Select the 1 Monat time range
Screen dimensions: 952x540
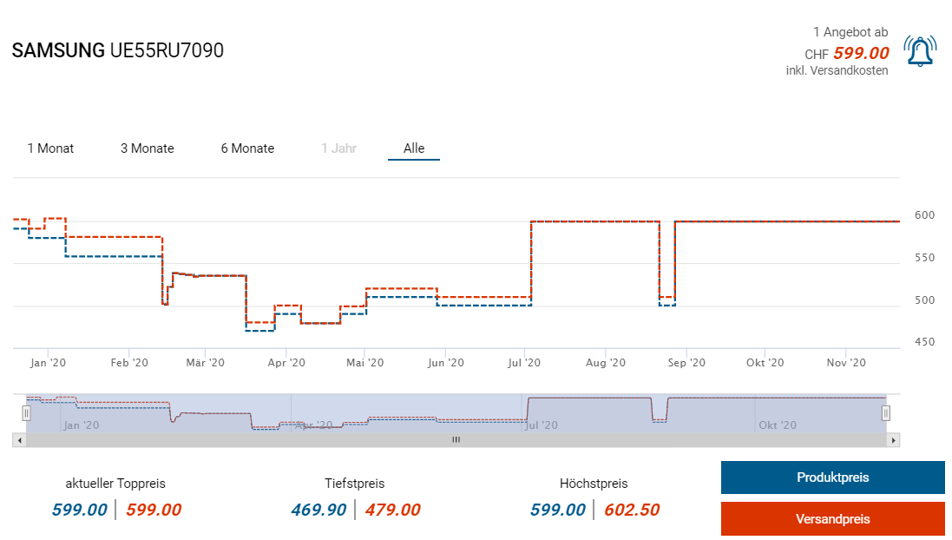50,148
